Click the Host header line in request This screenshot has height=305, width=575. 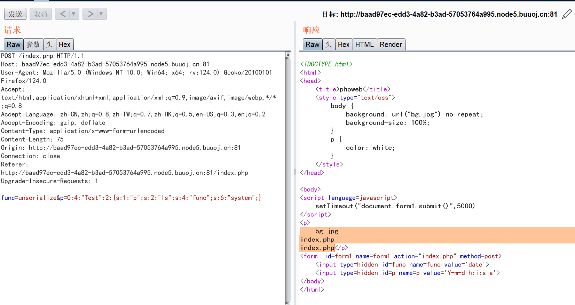105,64
